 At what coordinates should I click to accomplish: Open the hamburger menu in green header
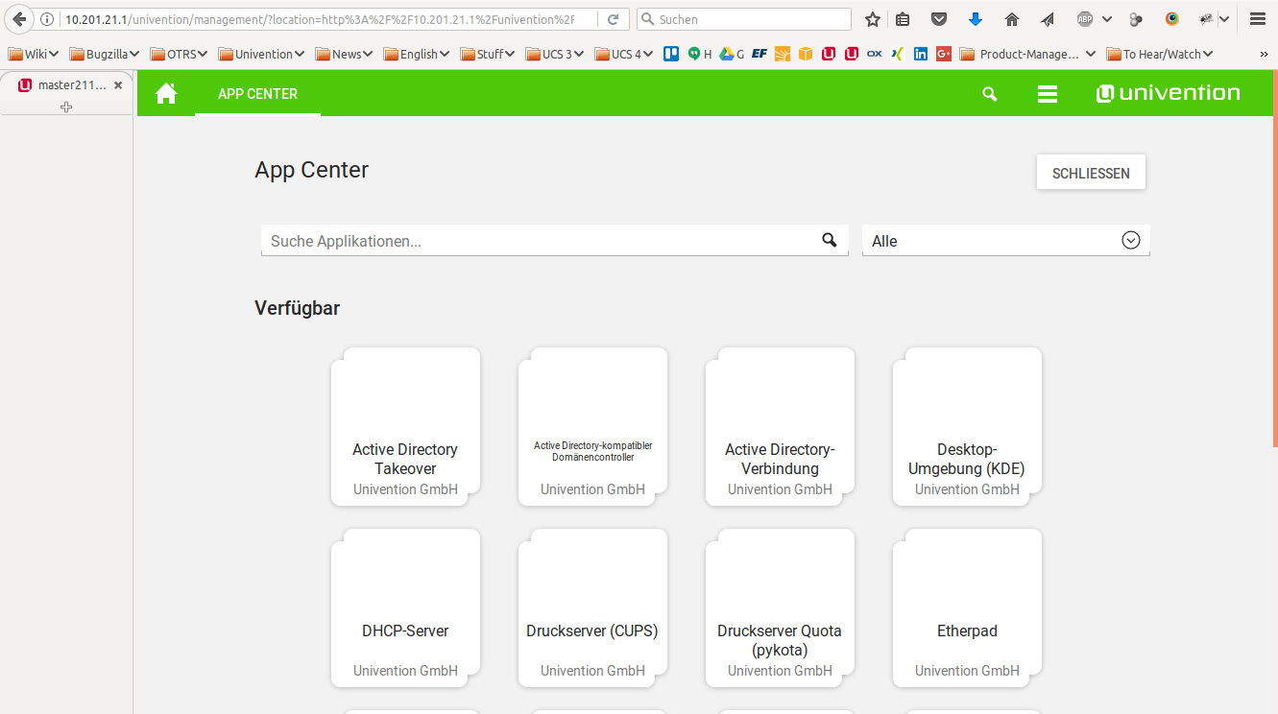coord(1048,94)
